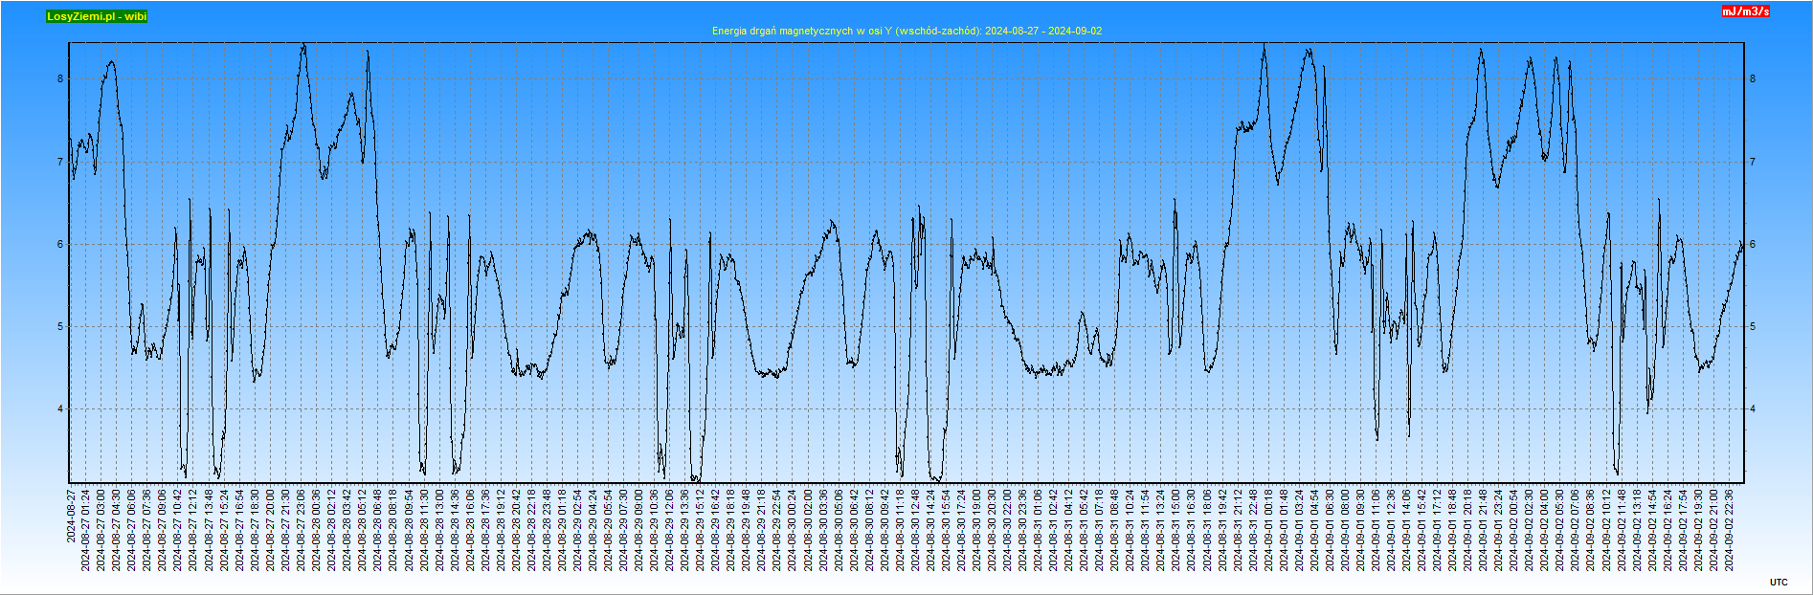The height and width of the screenshot is (595, 1813).
Task: Click left Y-axis value 6
Action: [x=60, y=244]
